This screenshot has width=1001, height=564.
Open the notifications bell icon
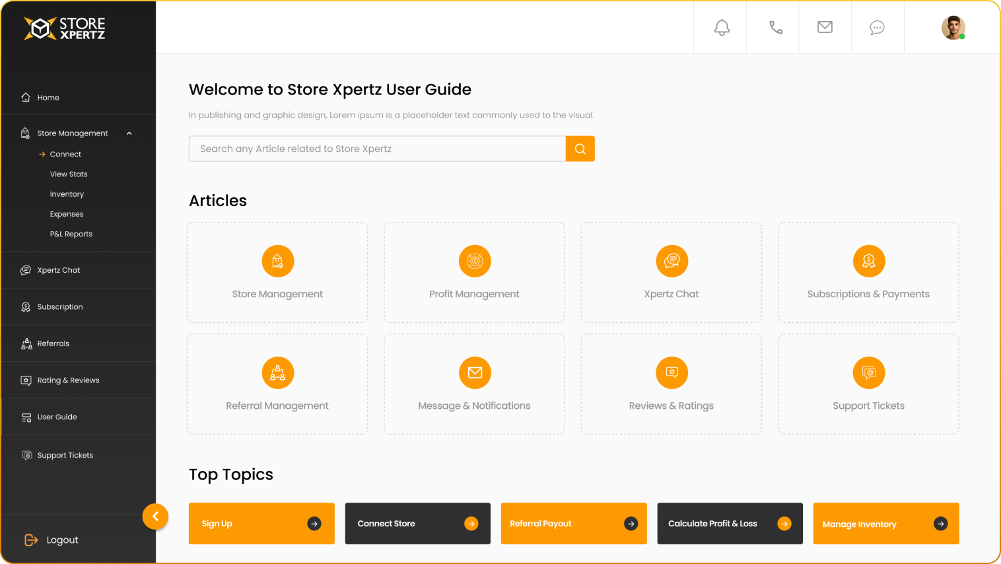pyautogui.click(x=722, y=28)
